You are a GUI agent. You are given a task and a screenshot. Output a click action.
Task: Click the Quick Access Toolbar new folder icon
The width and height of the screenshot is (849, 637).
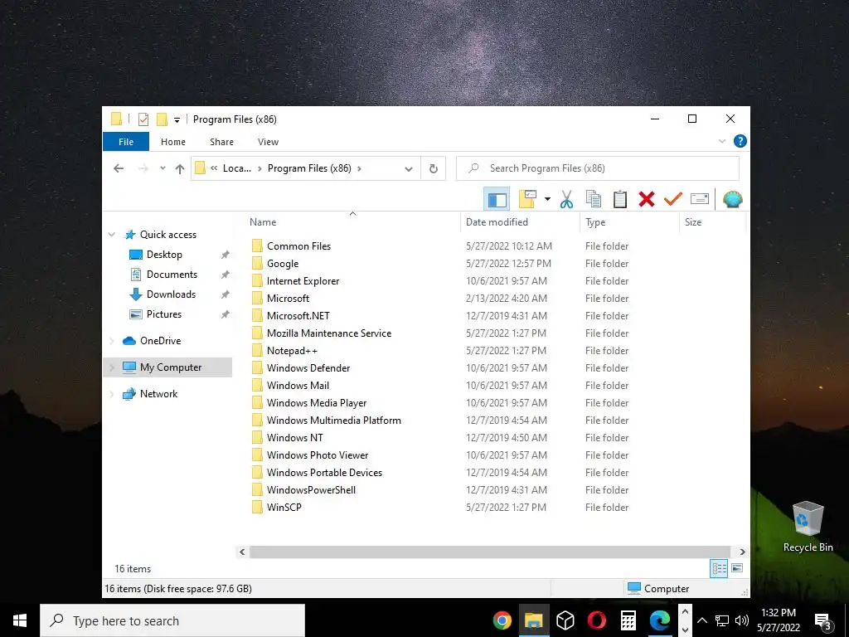point(162,119)
